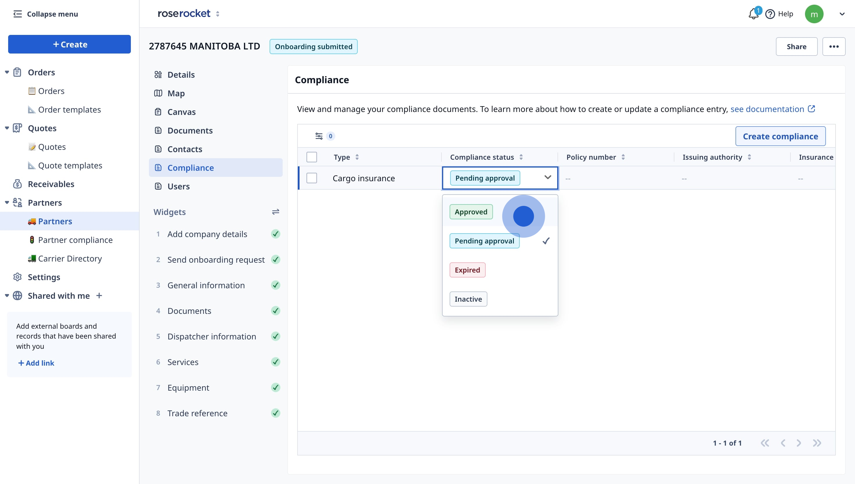Open the see documentation link
The height and width of the screenshot is (484, 855).
pos(767,109)
